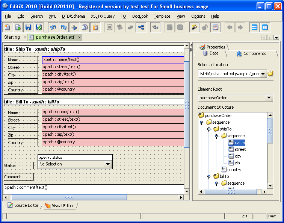The image size is (284, 223).
Task: Collapse the billTo tree node
Action: 209,177
